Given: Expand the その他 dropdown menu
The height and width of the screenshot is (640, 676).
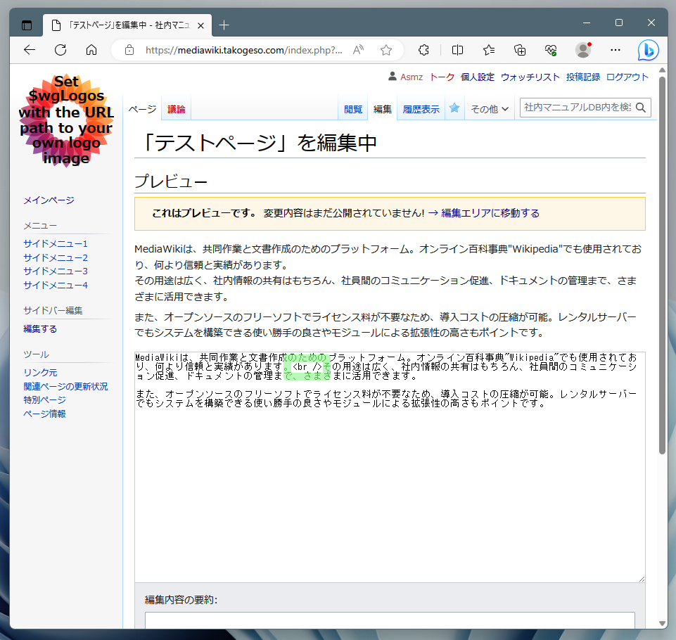Looking at the screenshot, I should [x=490, y=109].
